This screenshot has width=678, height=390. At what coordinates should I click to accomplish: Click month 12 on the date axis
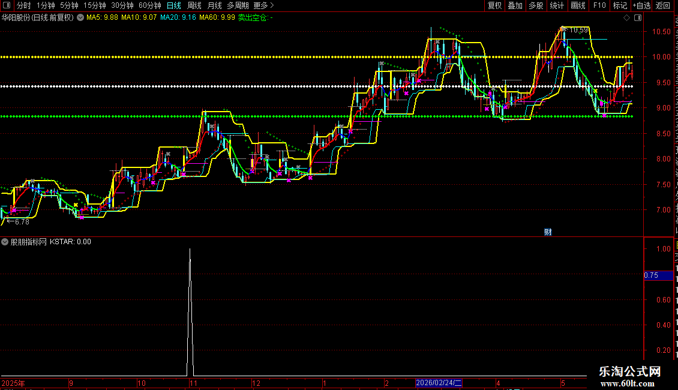coord(256,383)
